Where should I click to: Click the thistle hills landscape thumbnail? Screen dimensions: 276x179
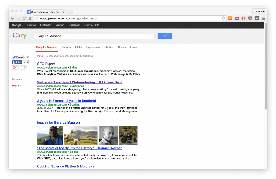coord(81,135)
